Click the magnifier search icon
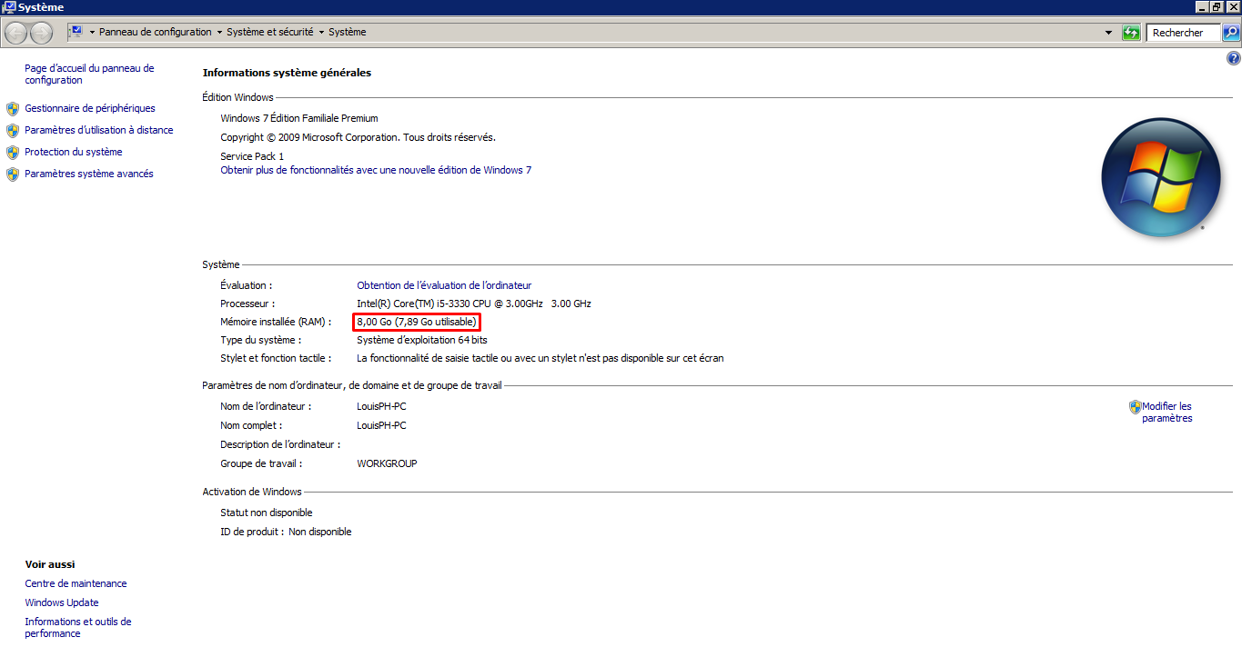 point(1230,33)
